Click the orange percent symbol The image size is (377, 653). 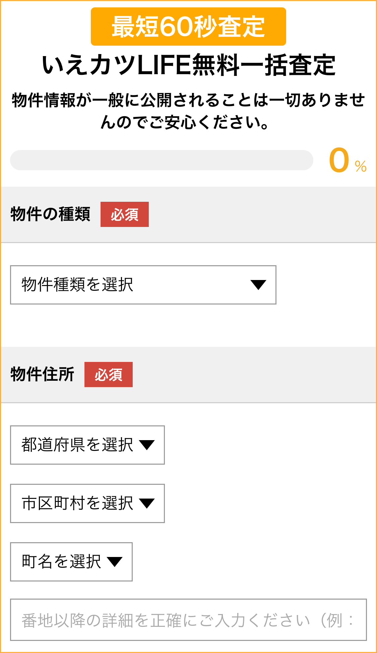point(361,166)
